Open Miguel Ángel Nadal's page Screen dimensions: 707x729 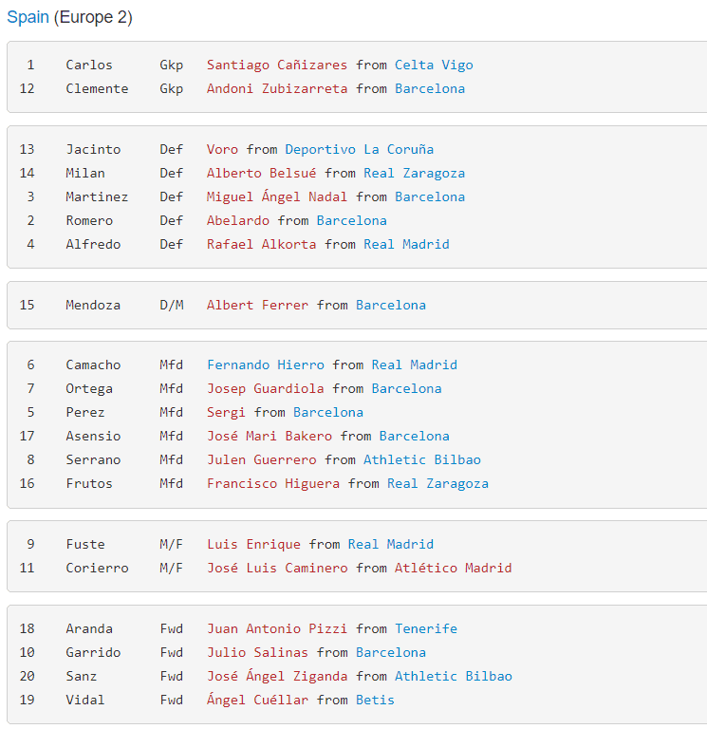coord(277,196)
